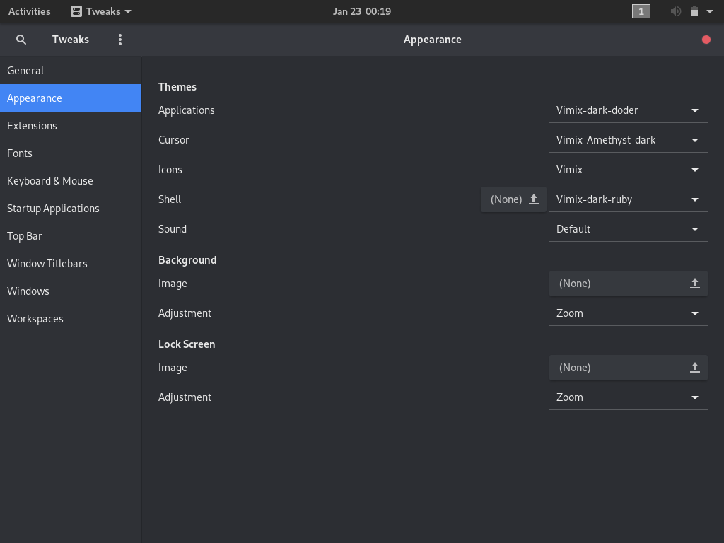Expand the Shell theme Vimix-dark-ruby dropdown
This screenshot has width=724, height=543.
coord(628,199)
